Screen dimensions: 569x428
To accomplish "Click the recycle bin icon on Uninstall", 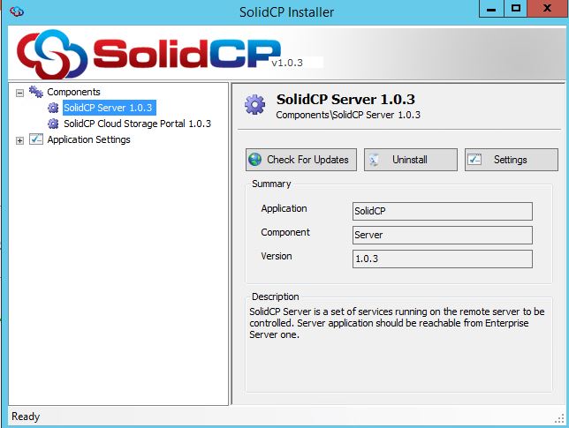I will click(374, 160).
